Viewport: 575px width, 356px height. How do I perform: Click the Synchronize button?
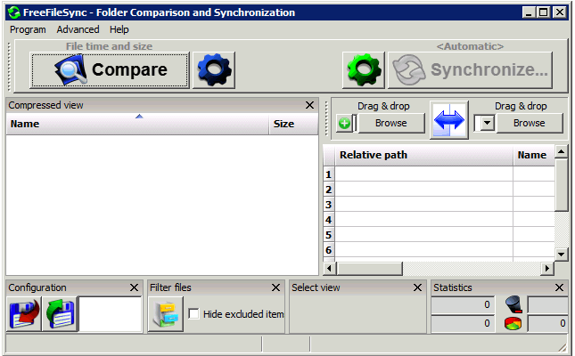471,70
